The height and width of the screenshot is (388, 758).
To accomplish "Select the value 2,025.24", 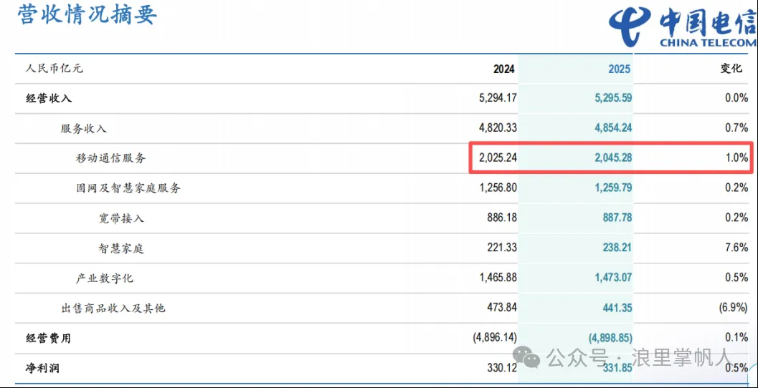I will pos(497,157).
